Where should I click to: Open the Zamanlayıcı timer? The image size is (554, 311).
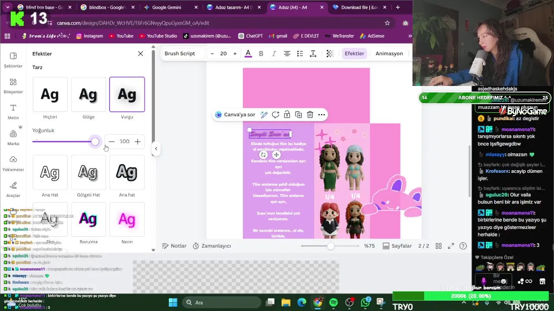(x=212, y=246)
